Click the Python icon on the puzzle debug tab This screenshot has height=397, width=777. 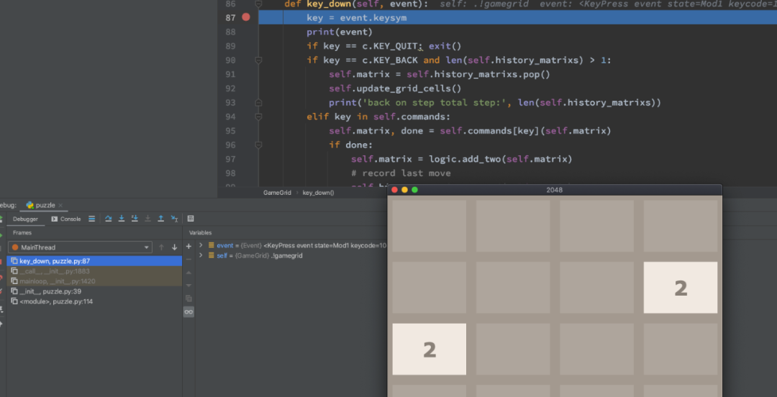click(x=29, y=205)
